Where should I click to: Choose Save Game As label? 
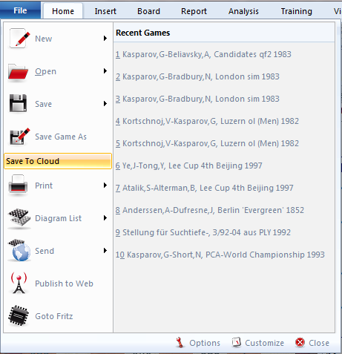coord(61,137)
